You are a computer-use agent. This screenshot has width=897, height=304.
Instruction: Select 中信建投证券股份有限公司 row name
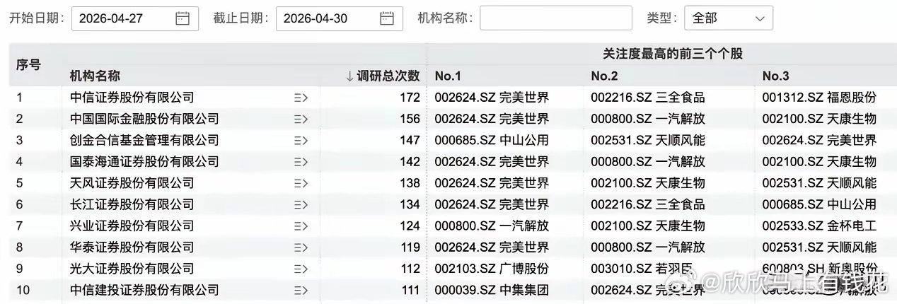[144, 290]
